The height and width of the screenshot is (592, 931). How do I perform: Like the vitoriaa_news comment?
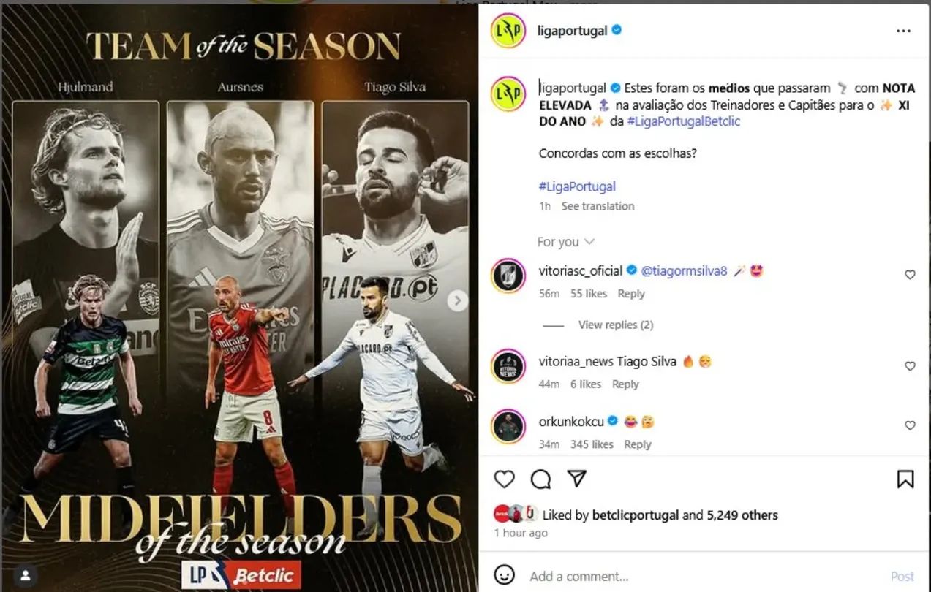910,366
